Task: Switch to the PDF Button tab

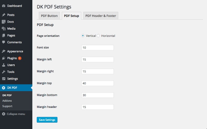Action: pos(49,16)
